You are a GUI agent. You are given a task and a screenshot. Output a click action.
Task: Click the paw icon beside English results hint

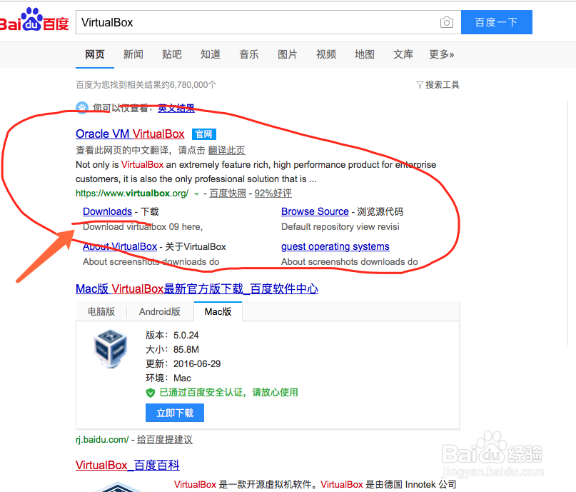(x=82, y=108)
